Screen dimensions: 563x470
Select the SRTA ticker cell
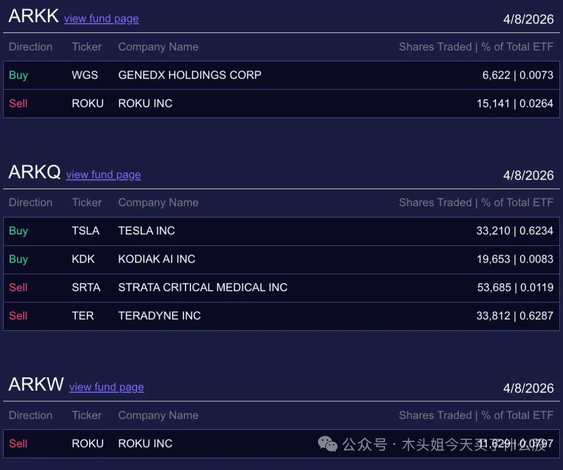coord(86,287)
